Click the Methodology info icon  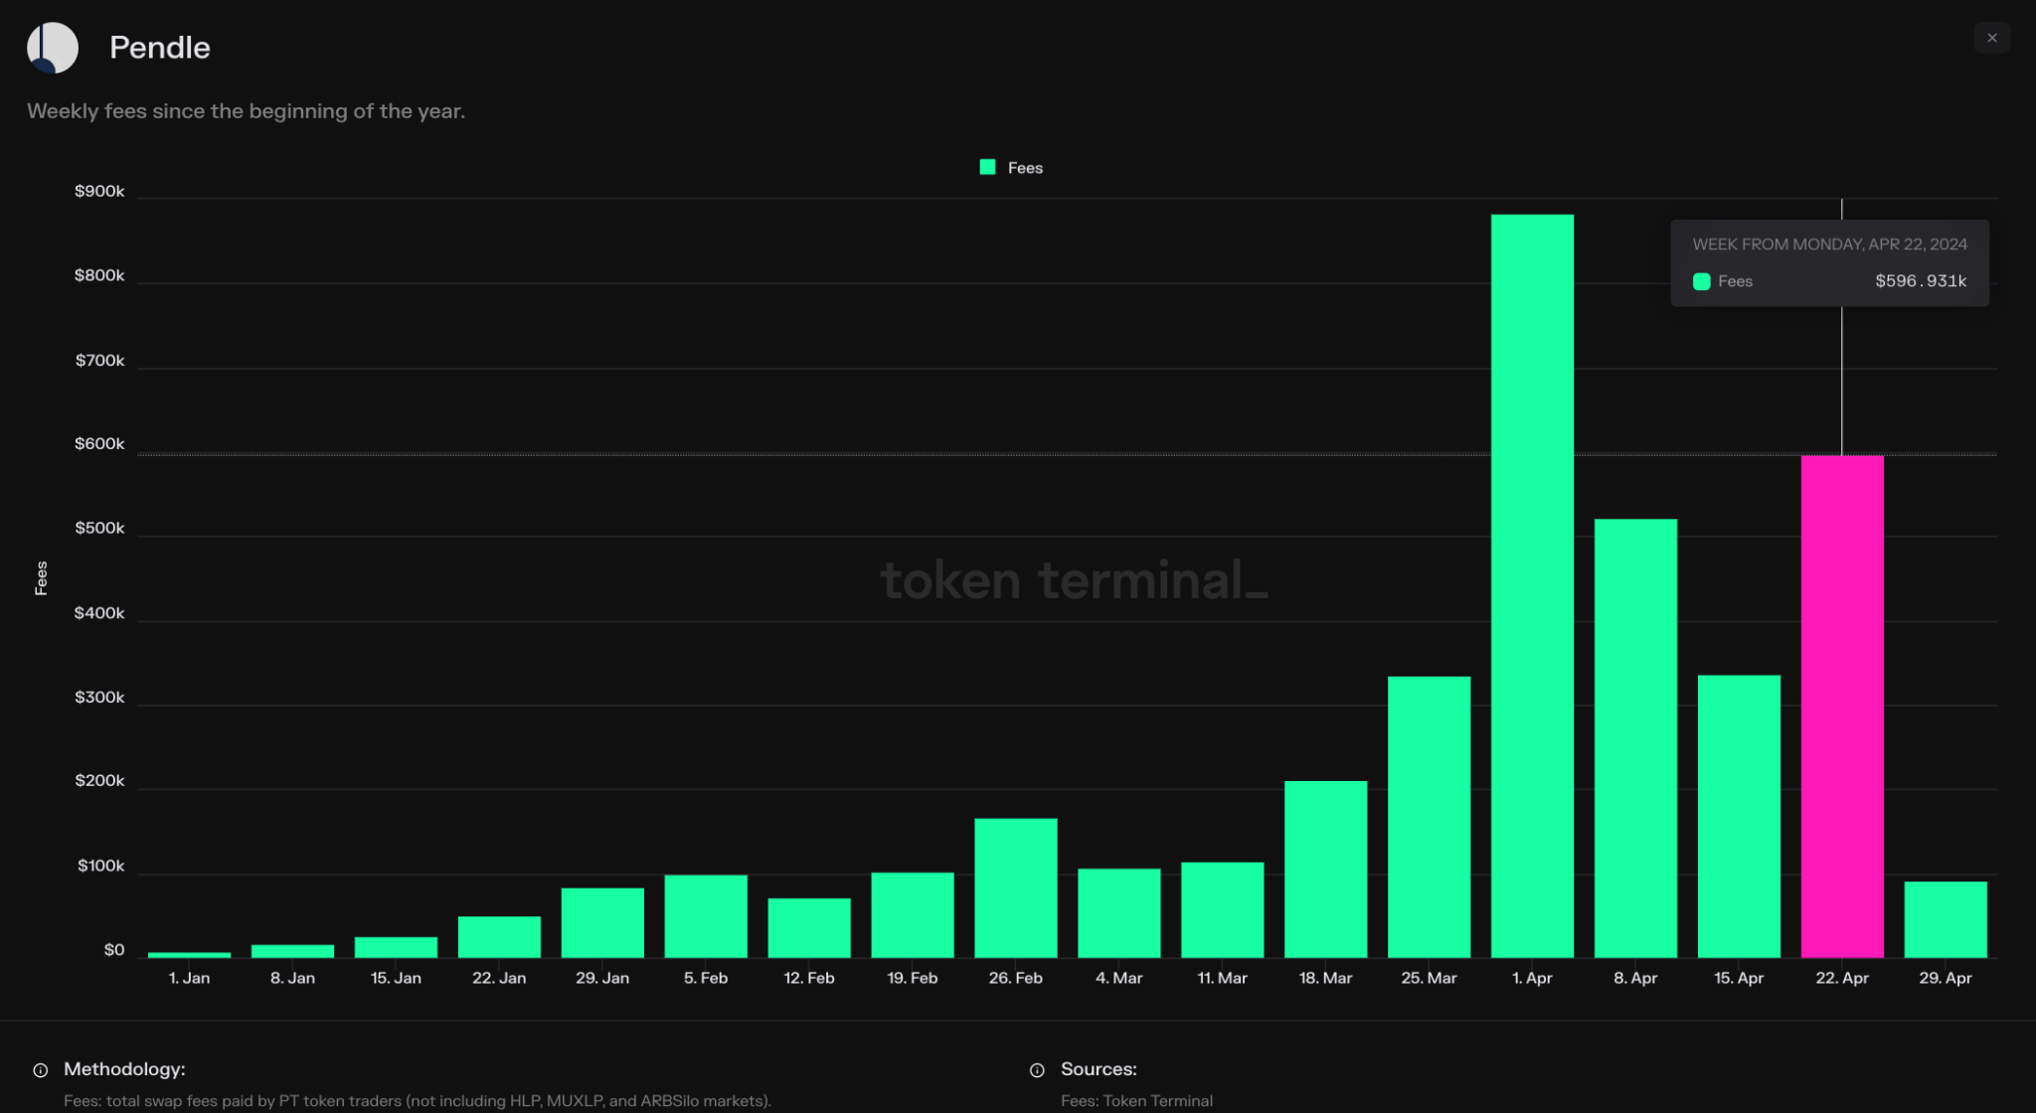[x=41, y=1070]
